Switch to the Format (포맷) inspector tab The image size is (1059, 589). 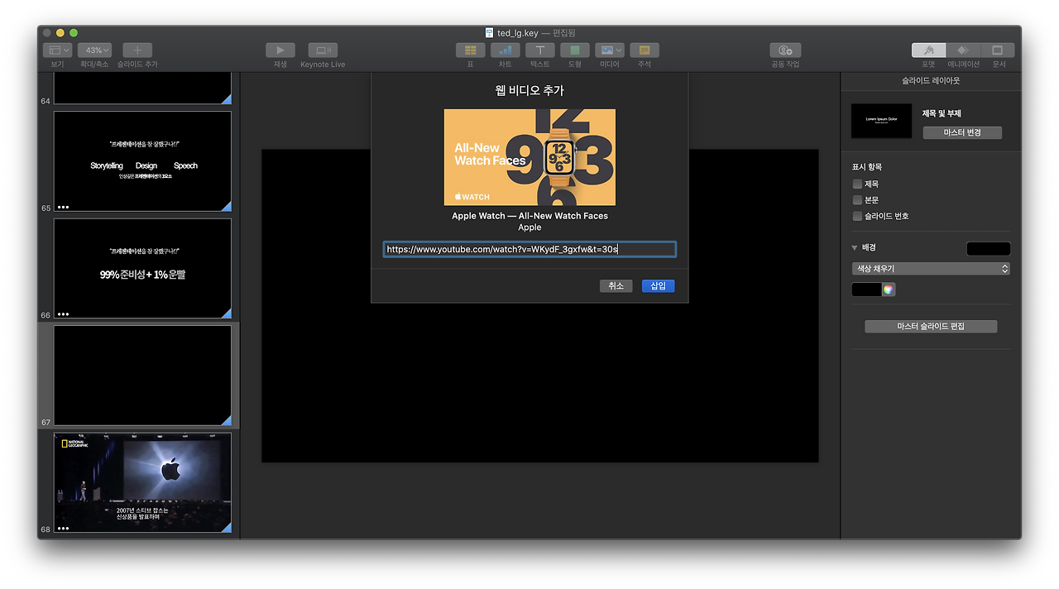click(929, 50)
